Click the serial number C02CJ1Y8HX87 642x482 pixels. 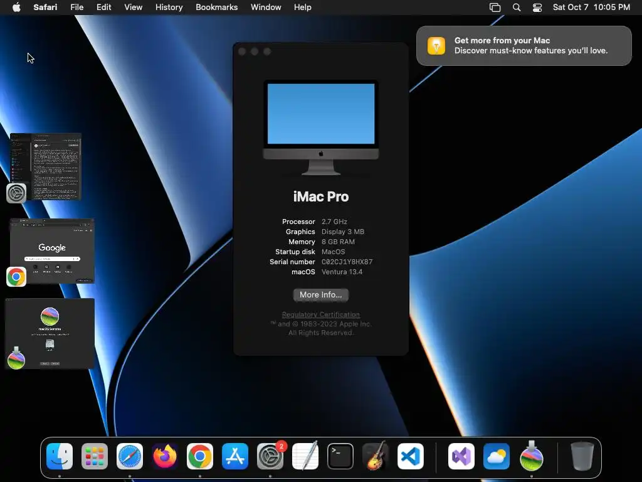[347, 262]
